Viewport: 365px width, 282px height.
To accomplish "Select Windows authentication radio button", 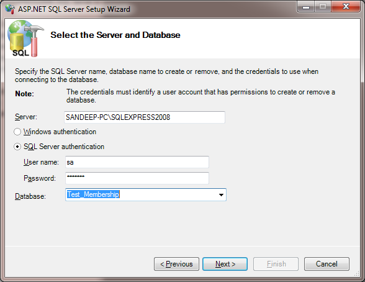I will coord(17,132).
